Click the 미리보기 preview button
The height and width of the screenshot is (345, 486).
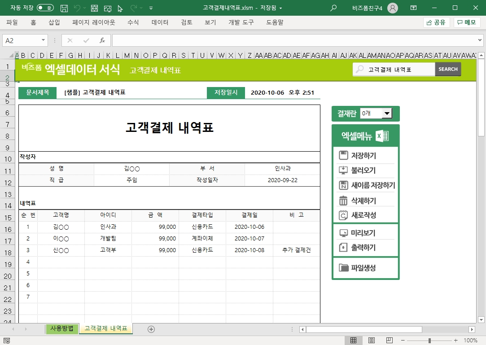click(363, 233)
